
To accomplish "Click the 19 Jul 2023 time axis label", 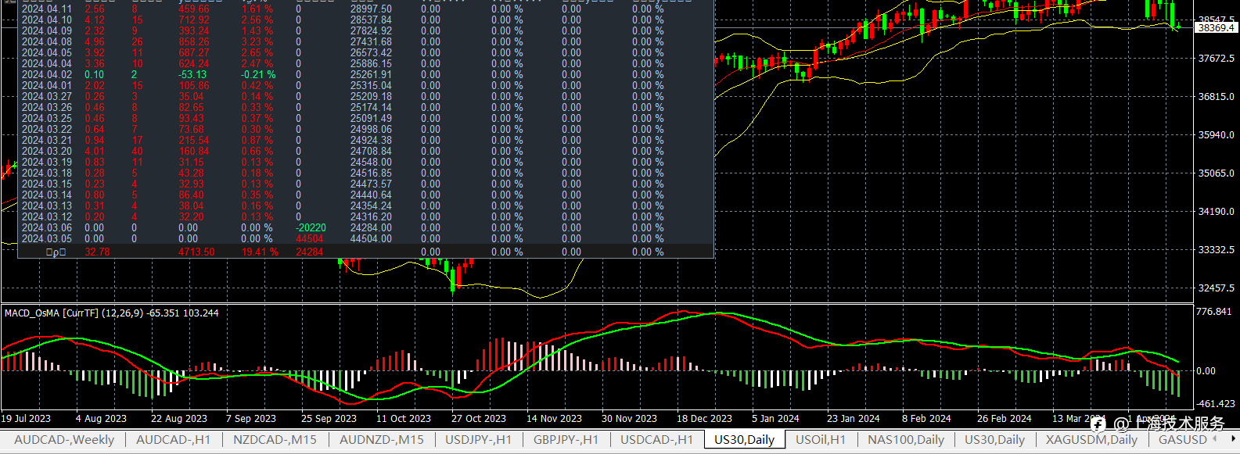I will click(26, 419).
